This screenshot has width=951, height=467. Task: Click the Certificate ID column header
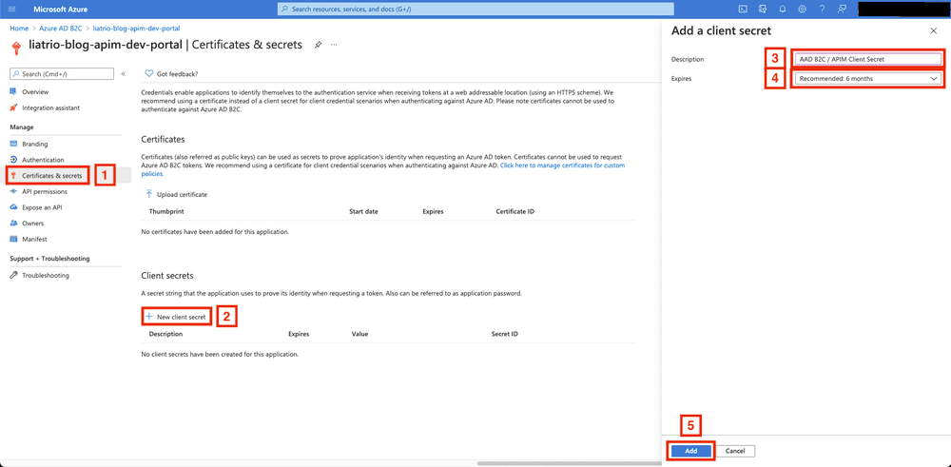click(514, 212)
